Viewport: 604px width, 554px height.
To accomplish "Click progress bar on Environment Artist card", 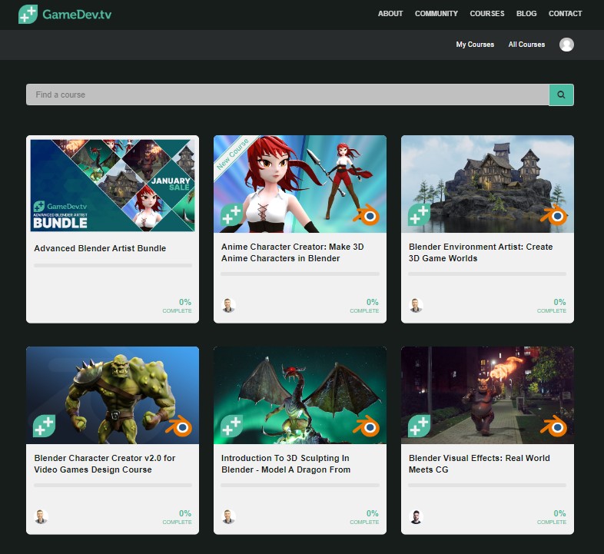I will [487, 274].
